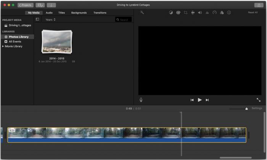267x160 pixels.
Task: Go back to Projects
Action: pyautogui.click(x=26, y=5)
